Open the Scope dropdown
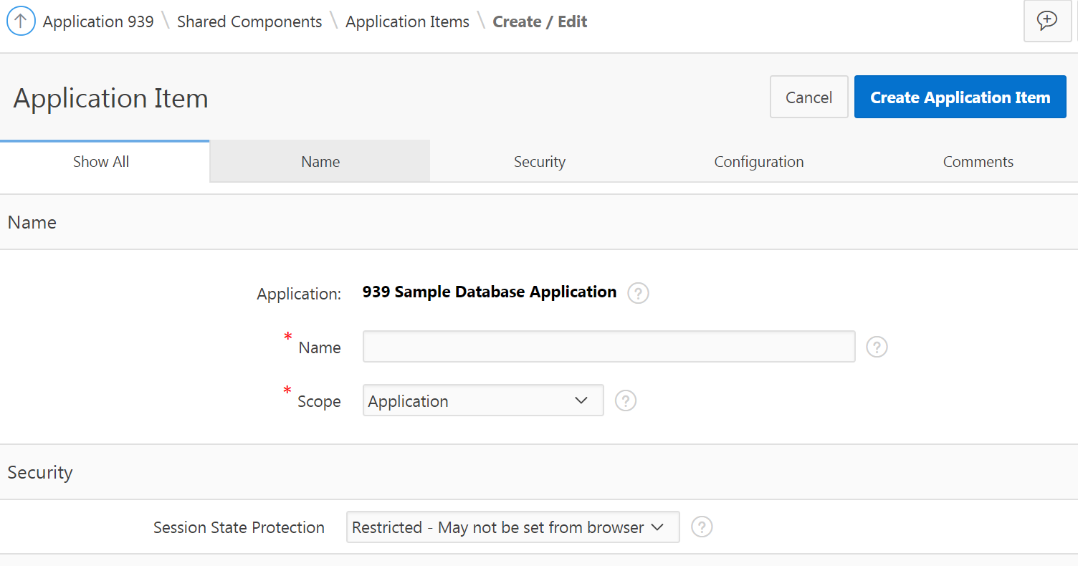 pyautogui.click(x=483, y=400)
